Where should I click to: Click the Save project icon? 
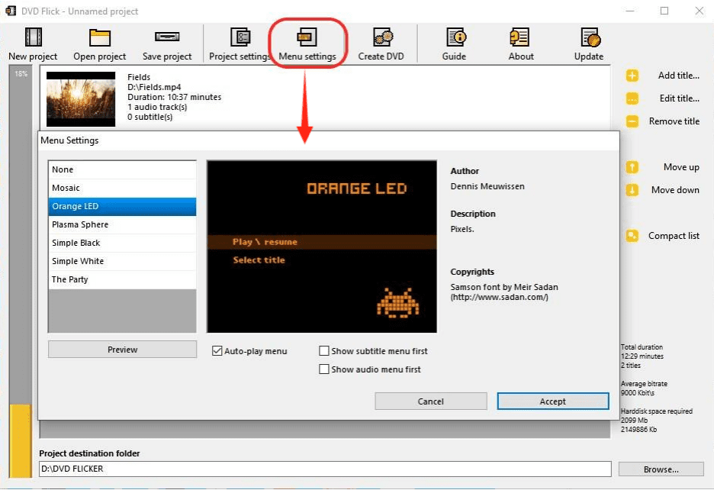tap(167, 38)
